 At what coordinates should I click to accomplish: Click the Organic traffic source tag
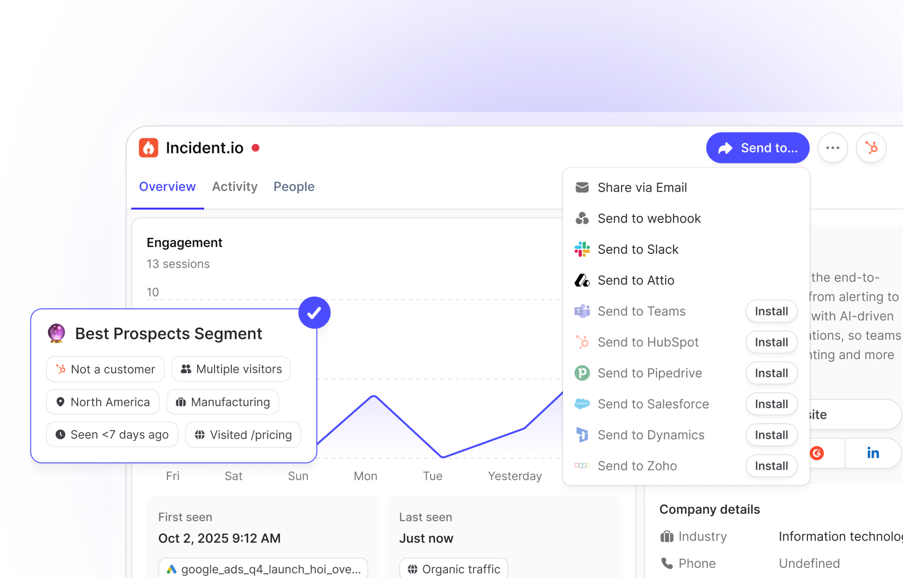coord(453,569)
